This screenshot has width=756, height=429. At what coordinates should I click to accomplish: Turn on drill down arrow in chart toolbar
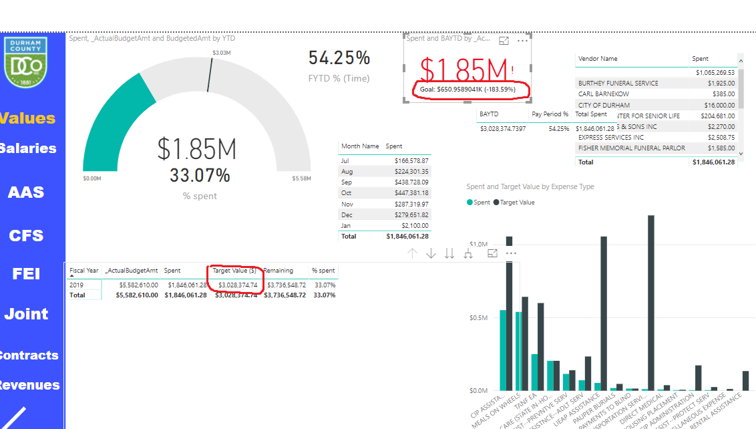tap(431, 253)
